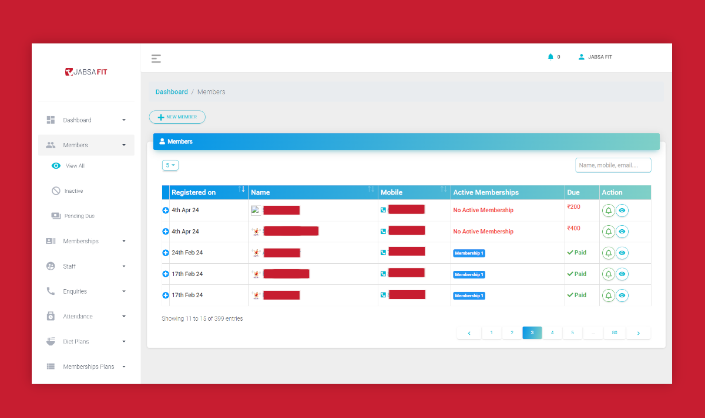Click the sort arrow on Registered on column
The height and width of the screenshot is (418, 705).
pos(241,190)
